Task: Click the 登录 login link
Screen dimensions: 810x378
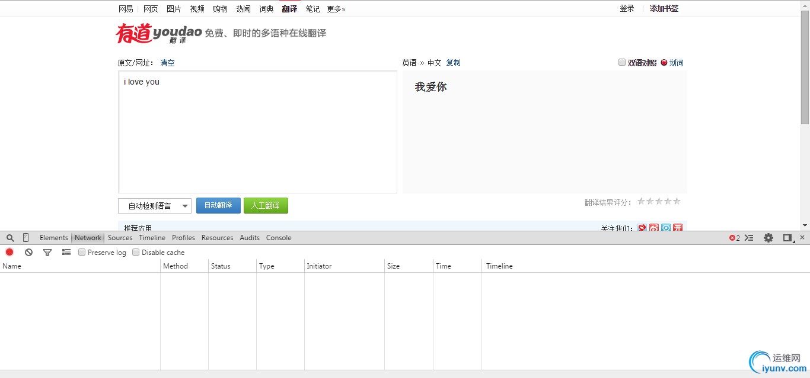Action: pyautogui.click(x=627, y=8)
